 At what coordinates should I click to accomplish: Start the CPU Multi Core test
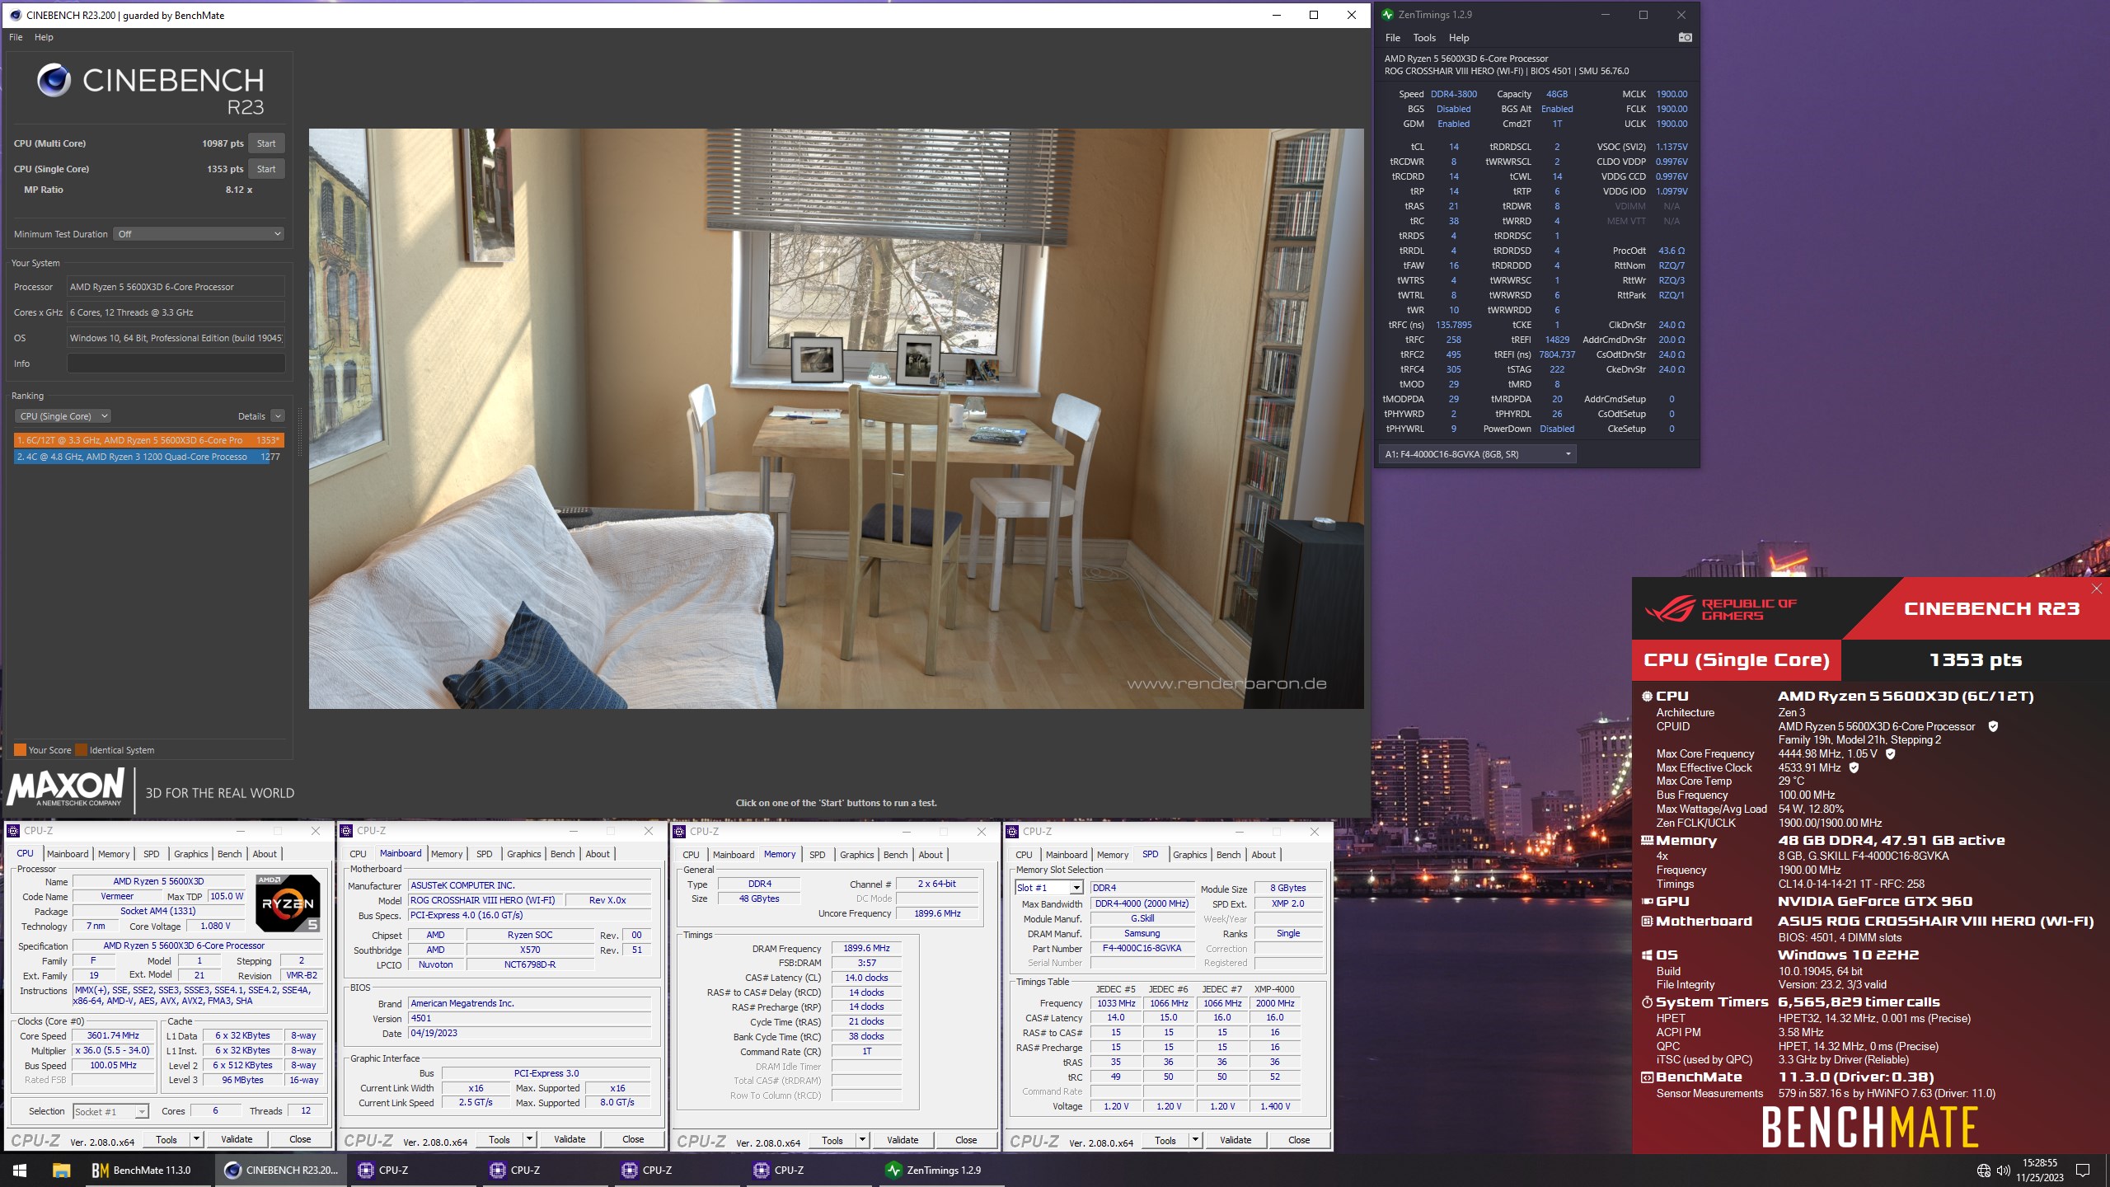click(x=266, y=143)
